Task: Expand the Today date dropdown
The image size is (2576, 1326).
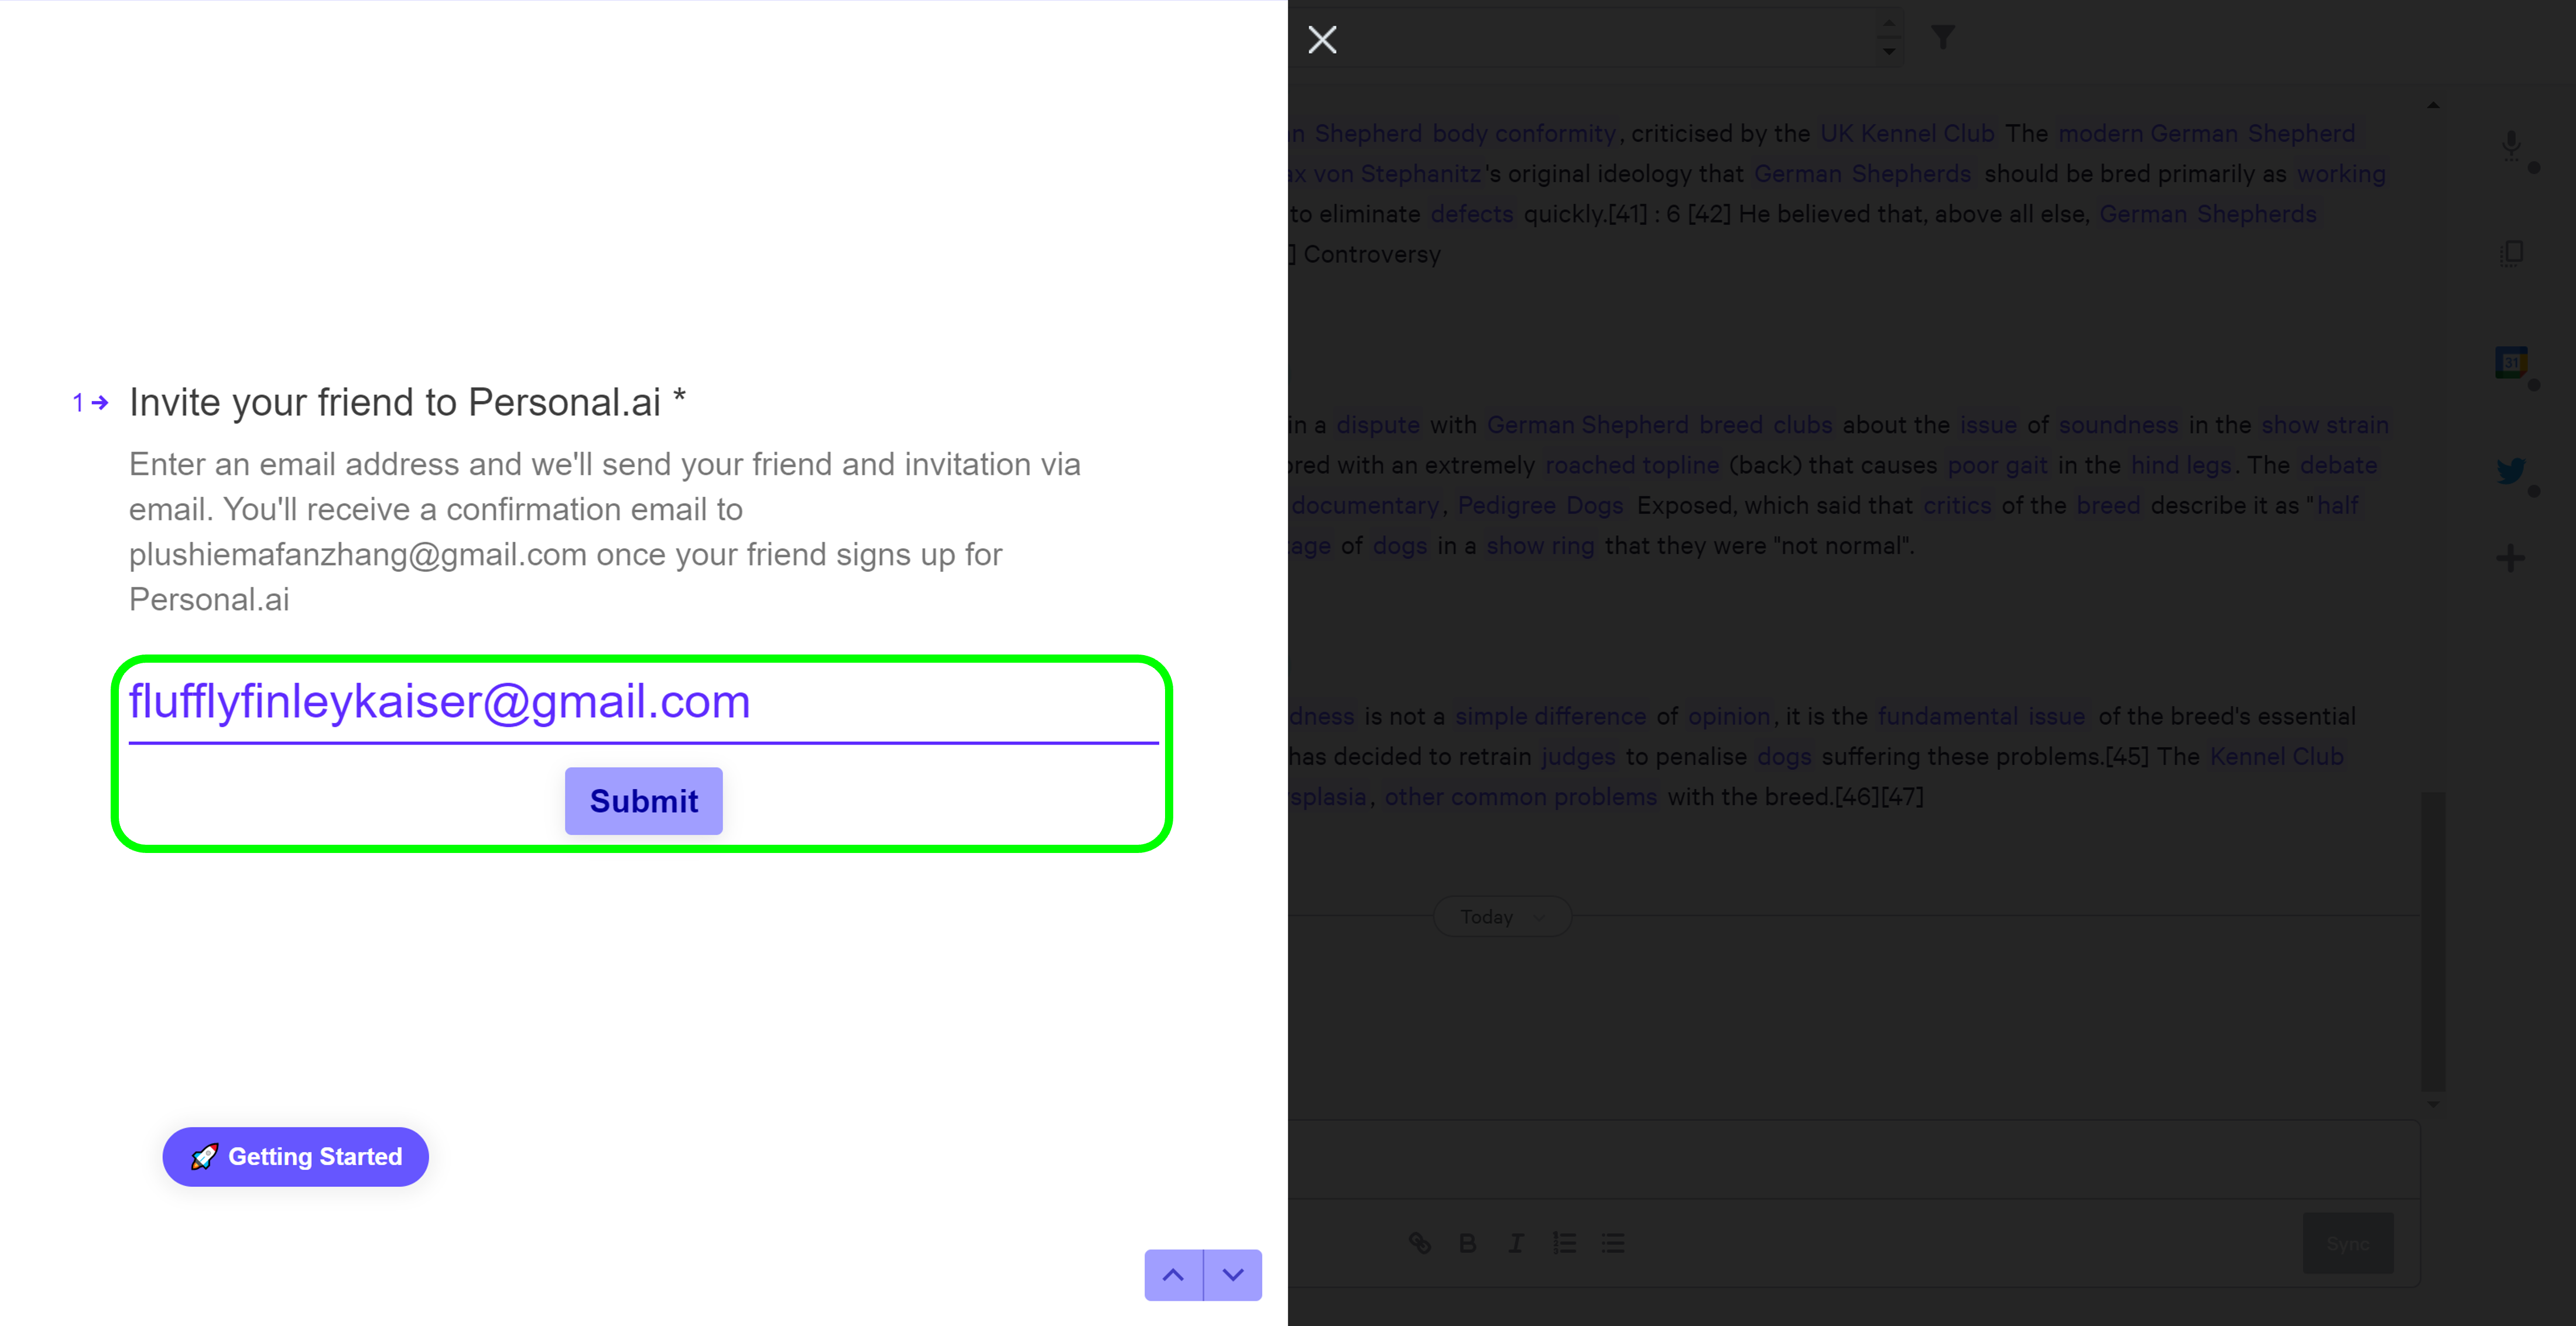Action: 1501,916
